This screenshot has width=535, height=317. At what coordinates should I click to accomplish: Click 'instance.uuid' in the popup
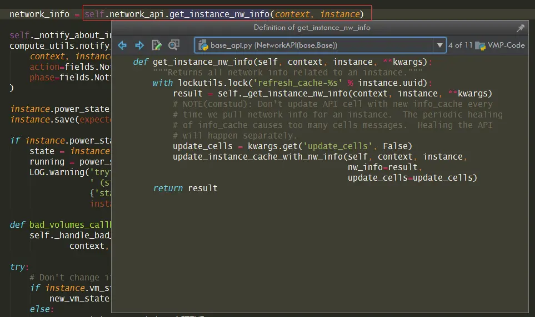tap(390, 83)
